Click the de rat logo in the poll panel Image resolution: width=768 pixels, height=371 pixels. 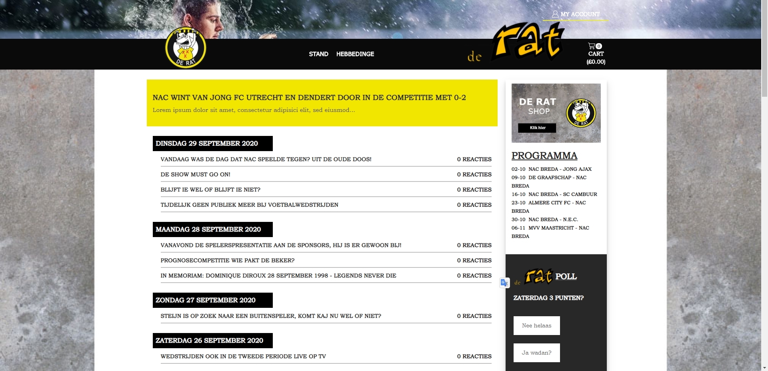point(533,277)
